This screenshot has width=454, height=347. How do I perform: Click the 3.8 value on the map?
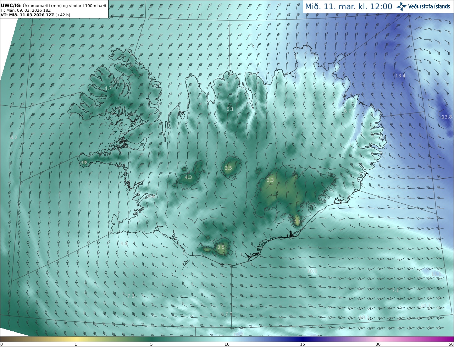click(x=84, y=163)
